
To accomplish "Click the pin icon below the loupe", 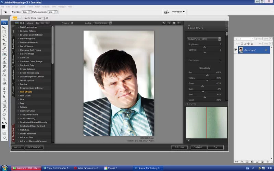I will pos(188,140).
